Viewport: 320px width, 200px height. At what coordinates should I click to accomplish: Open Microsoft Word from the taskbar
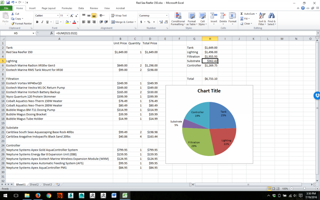pos(114,195)
